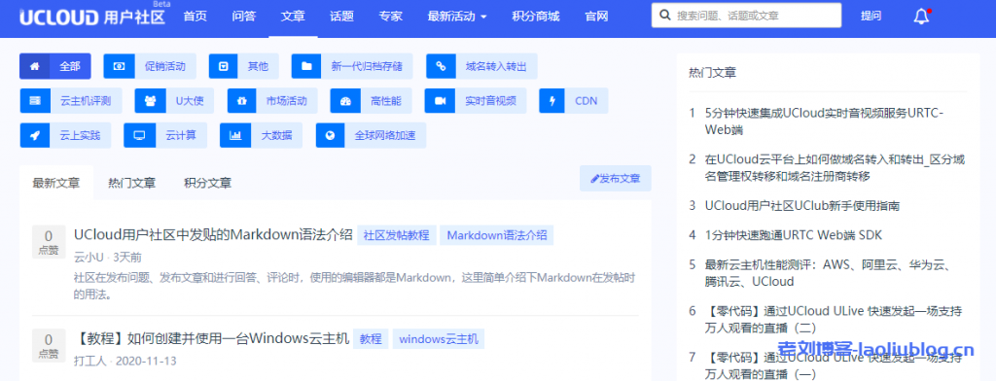Filter by the 域名转入转出 label
996x381 pixels.
coord(496,66)
